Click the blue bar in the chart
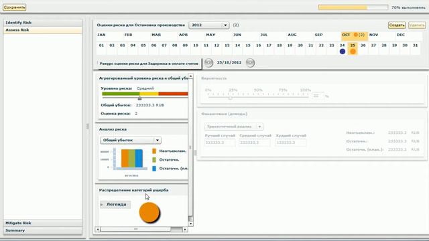The width and height of the screenshot is (429, 241). tap(139, 158)
